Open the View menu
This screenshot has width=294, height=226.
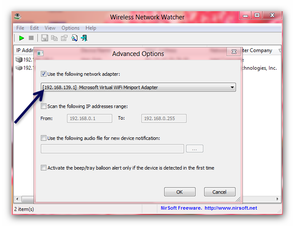click(x=50, y=28)
